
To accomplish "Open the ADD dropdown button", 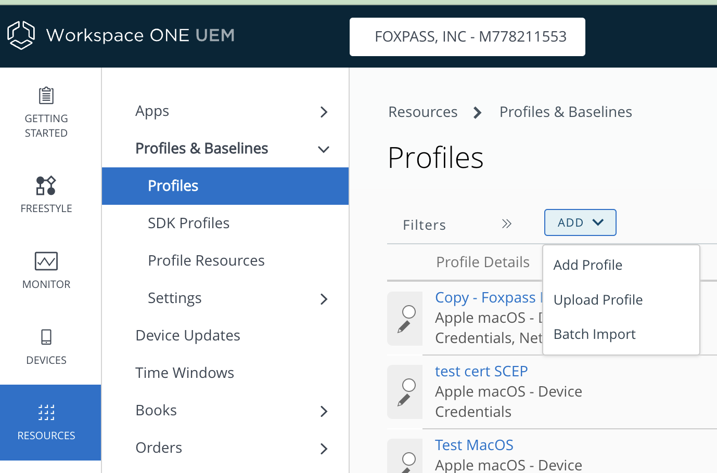I will pos(580,222).
